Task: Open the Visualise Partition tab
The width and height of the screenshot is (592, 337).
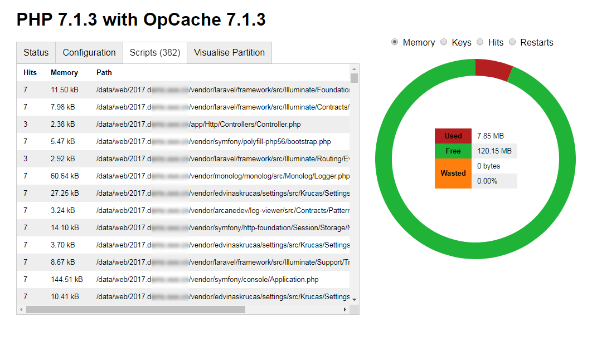Action: [x=229, y=53]
